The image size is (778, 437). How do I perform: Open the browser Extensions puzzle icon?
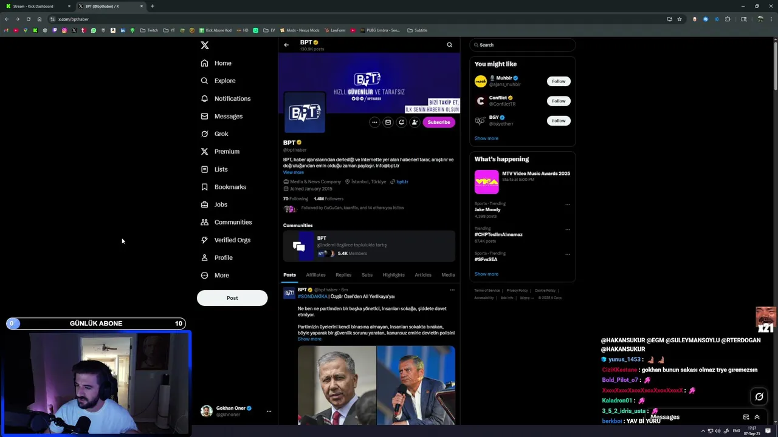click(728, 19)
